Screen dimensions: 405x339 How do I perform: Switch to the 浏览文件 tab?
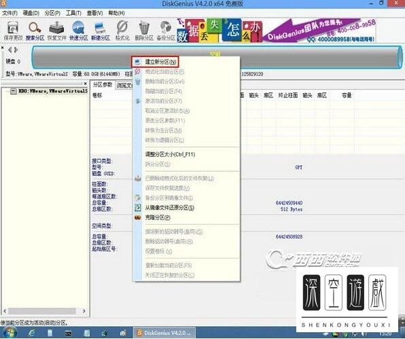click(x=124, y=86)
